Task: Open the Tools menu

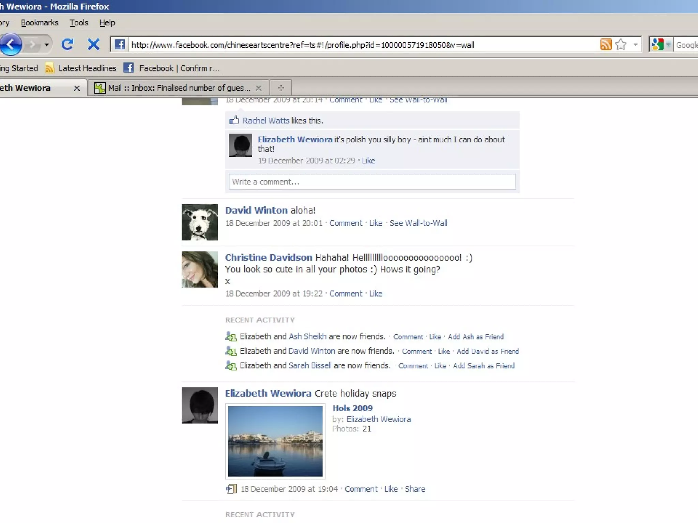Action: pos(79,23)
